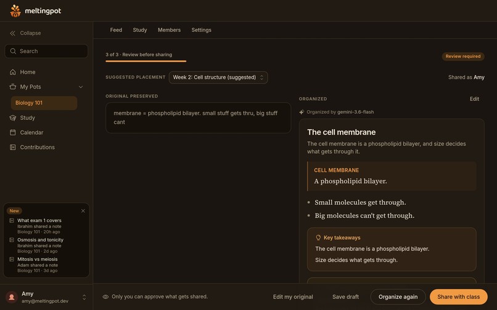Click 'Small molecules get through.' bullet

360,202
